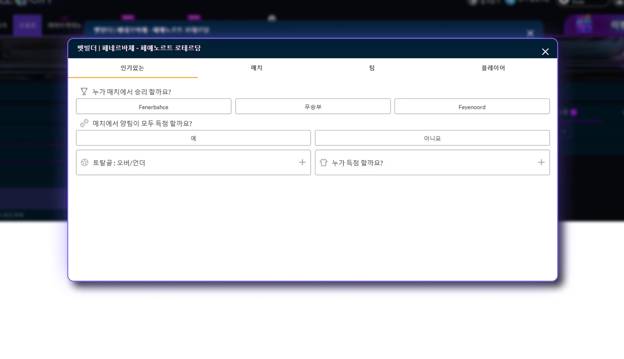Click the soccer balls icon beside both teams score

tap(84, 123)
